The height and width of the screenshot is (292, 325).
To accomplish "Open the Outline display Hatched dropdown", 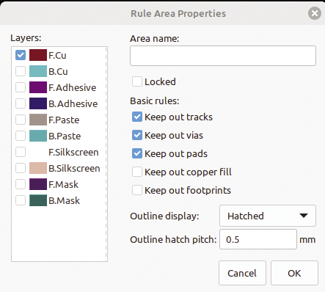I will 268,216.
